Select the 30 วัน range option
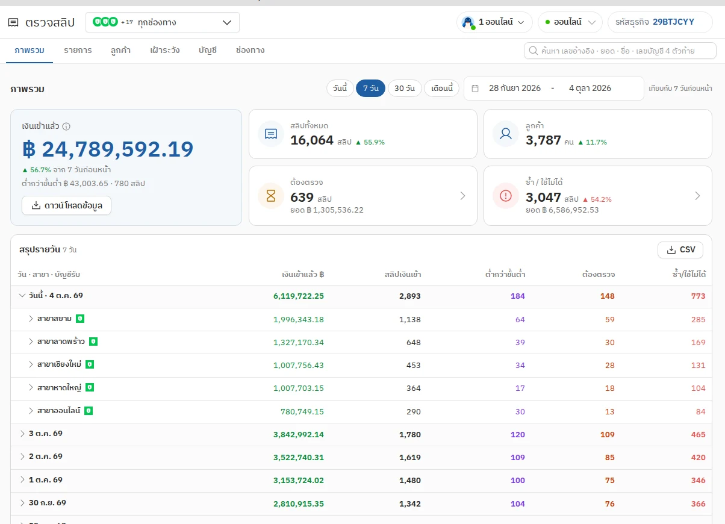Screen dimensions: 725x524 point(405,89)
